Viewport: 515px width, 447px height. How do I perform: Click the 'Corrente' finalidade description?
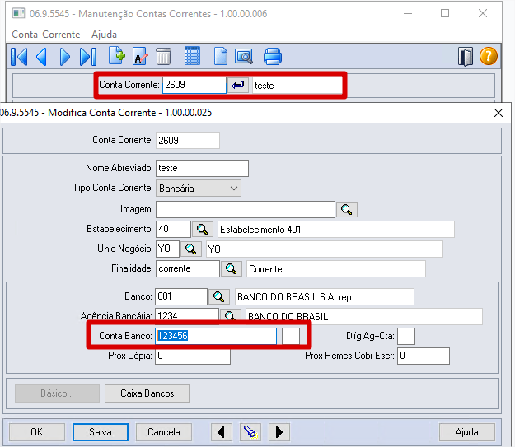click(x=265, y=269)
